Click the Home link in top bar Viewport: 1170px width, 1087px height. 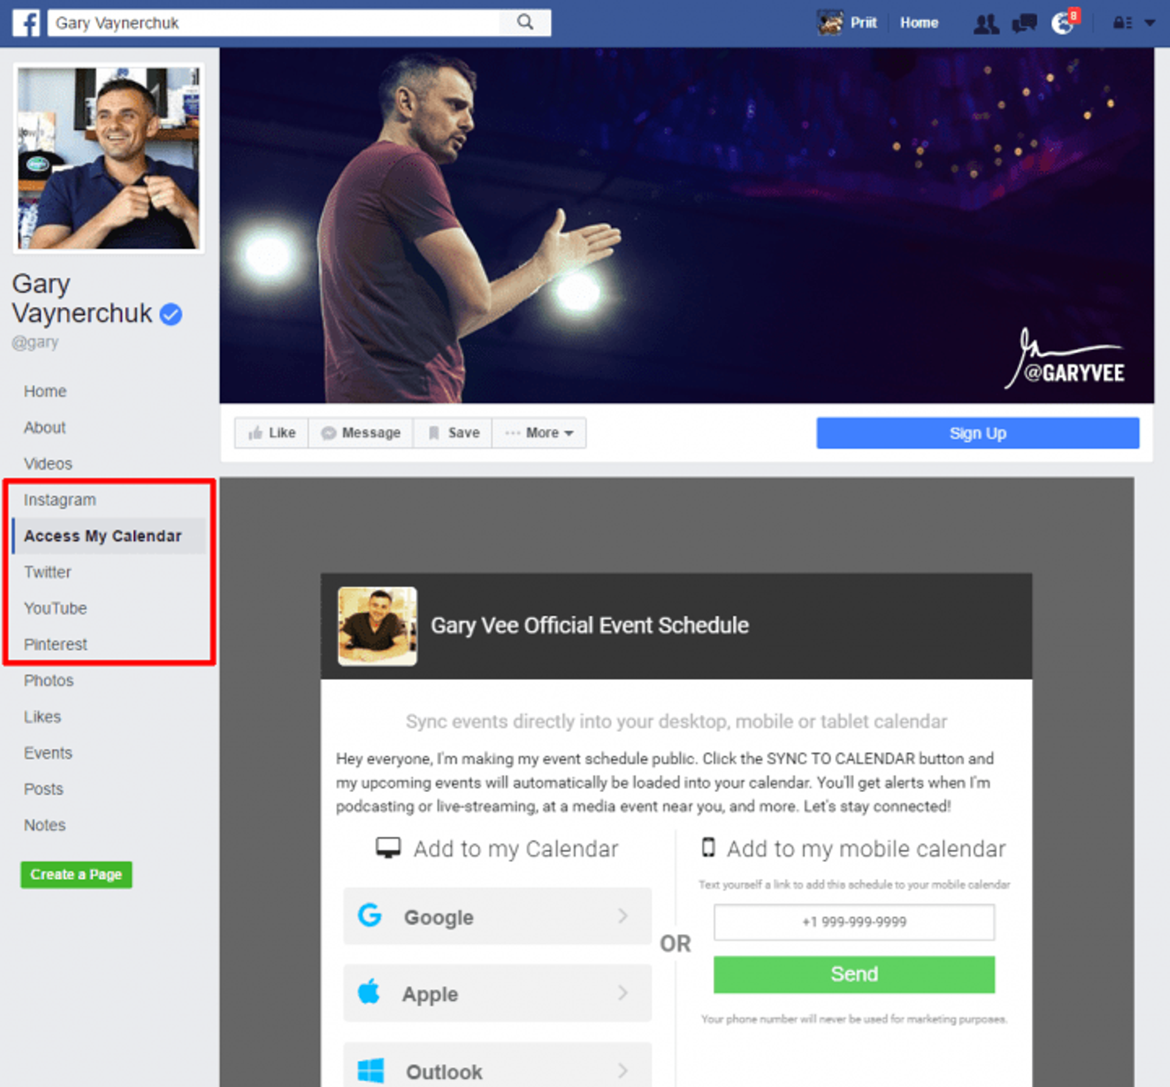(x=919, y=23)
